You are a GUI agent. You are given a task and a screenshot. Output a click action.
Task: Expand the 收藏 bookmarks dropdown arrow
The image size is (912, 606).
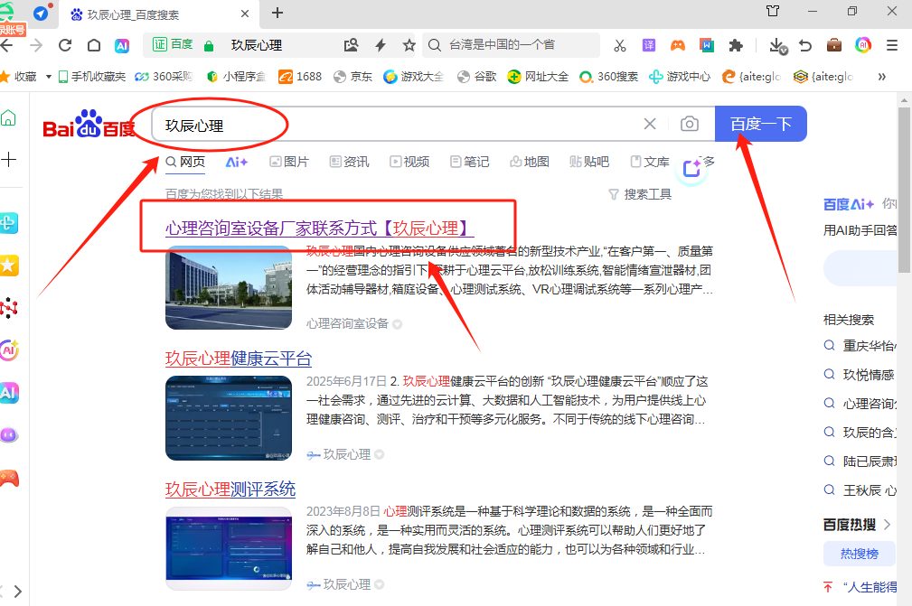(x=49, y=77)
